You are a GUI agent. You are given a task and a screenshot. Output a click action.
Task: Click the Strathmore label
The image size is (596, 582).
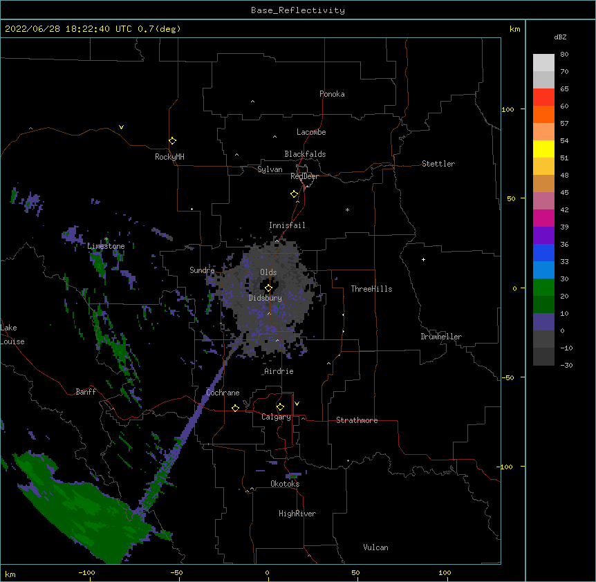[x=357, y=420]
